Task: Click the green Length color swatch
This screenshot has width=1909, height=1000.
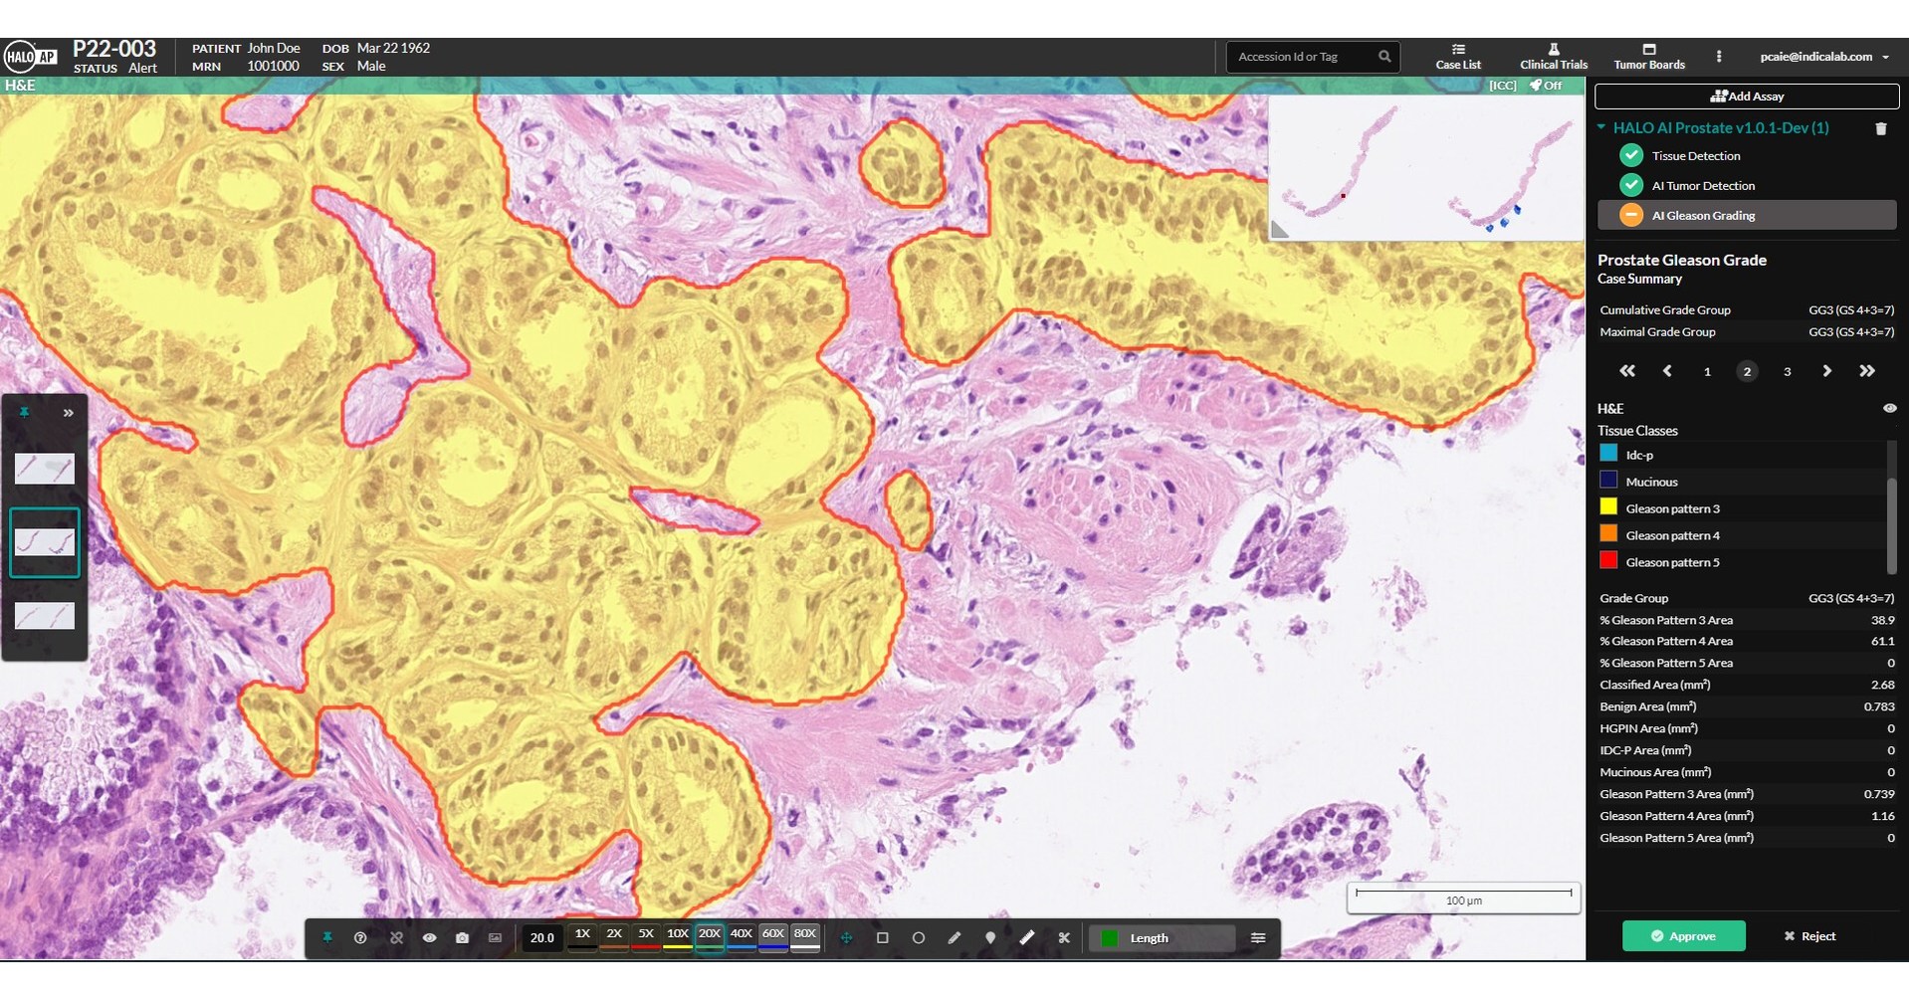Action: (1111, 937)
